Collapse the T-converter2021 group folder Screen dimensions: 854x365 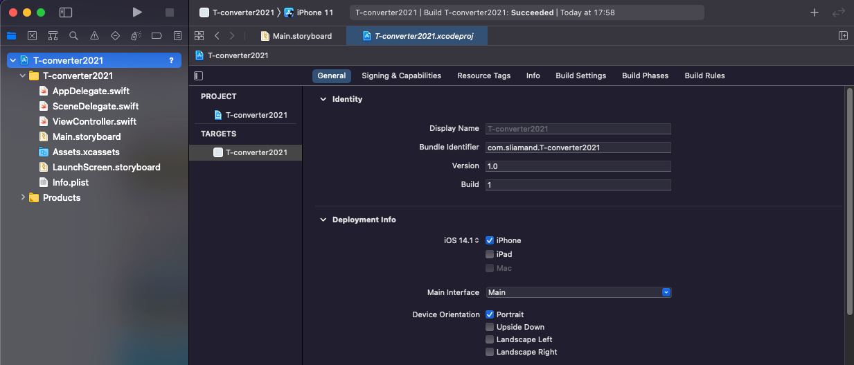23,75
